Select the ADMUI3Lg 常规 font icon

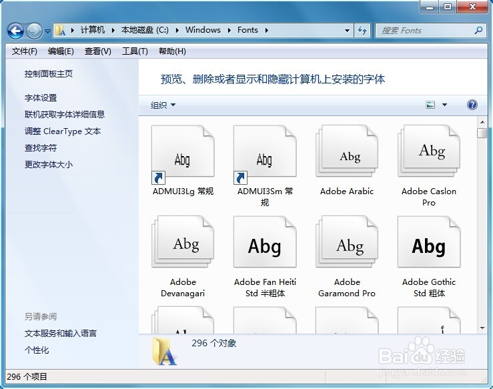point(183,154)
